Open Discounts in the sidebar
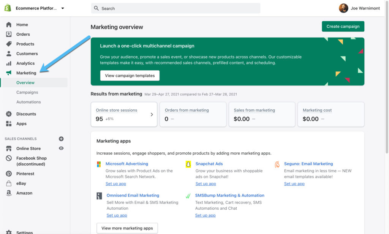 pyautogui.click(x=26, y=114)
